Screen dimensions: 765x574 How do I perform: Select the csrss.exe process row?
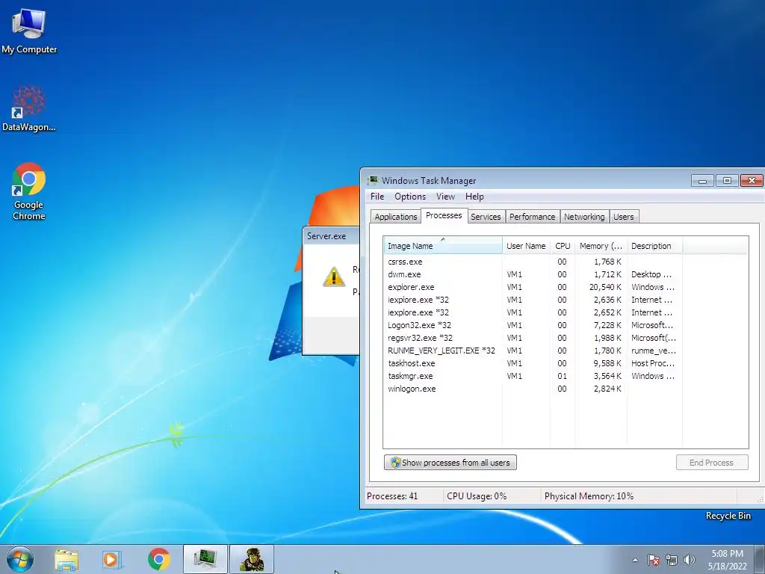click(532, 262)
